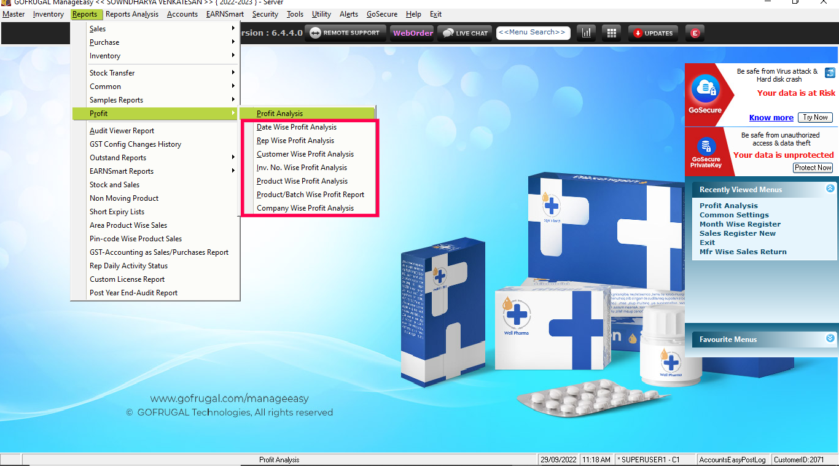Open the Master menu

(x=14, y=14)
